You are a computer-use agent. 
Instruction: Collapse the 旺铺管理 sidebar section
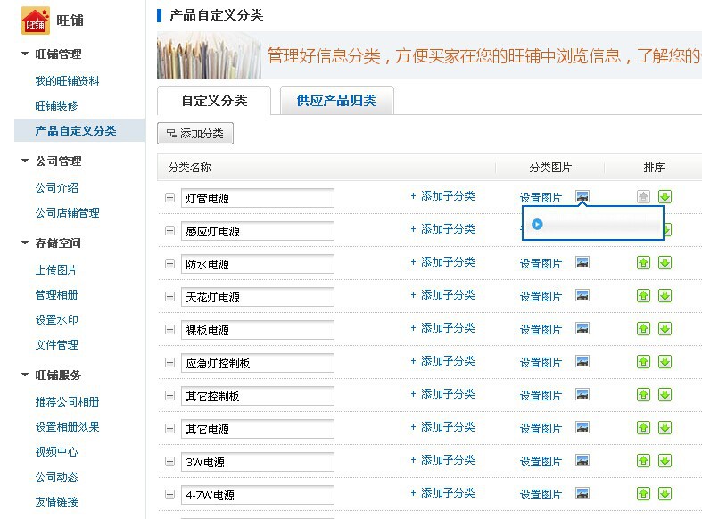click(25, 54)
